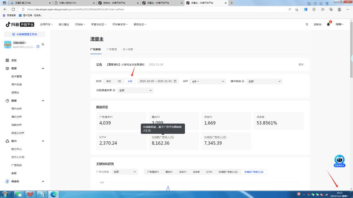Open 信用分 in sidebar
353x198 pixels.
[x=15, y=93]
